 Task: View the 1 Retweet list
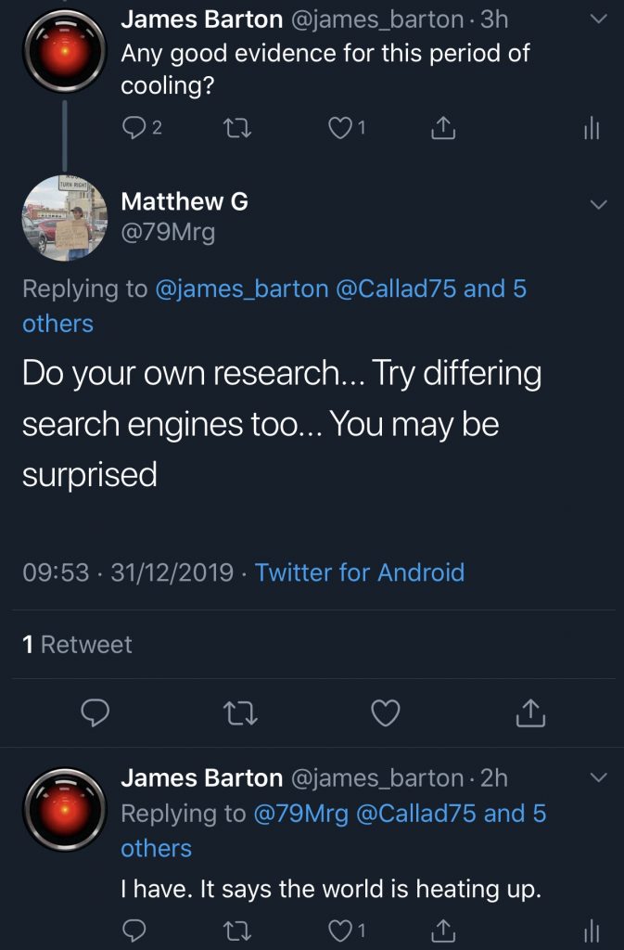click(x=77, y=644)
